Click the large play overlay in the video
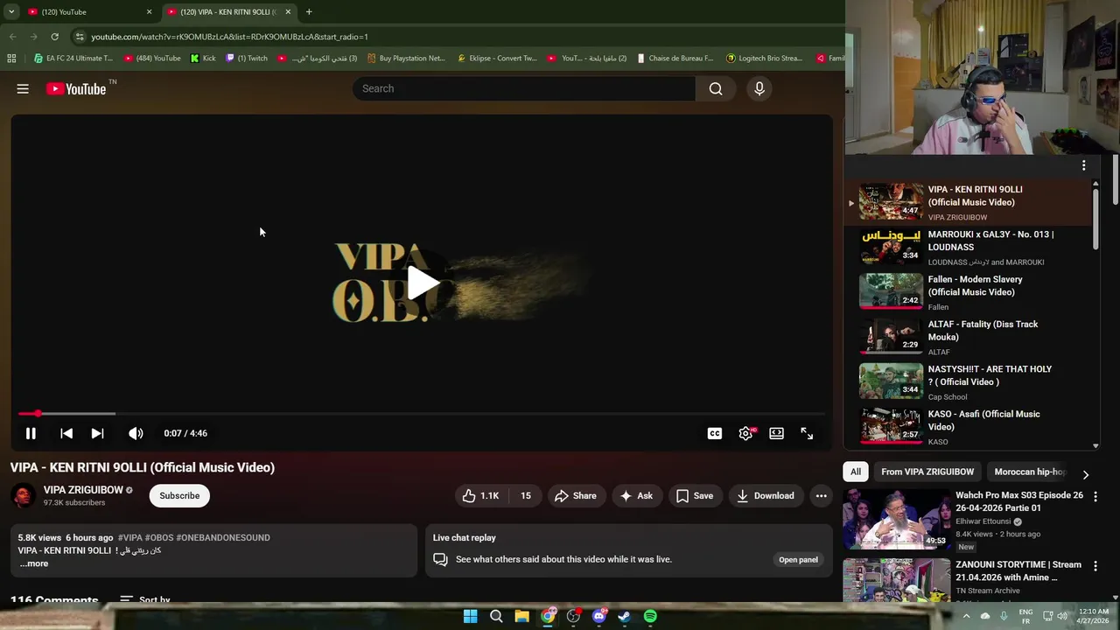The image size is (1120, 630). coord(422,283)
